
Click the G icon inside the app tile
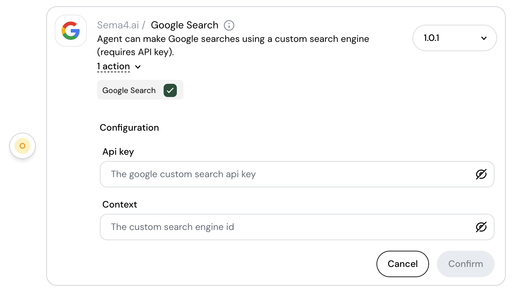[x=70, y=31]
